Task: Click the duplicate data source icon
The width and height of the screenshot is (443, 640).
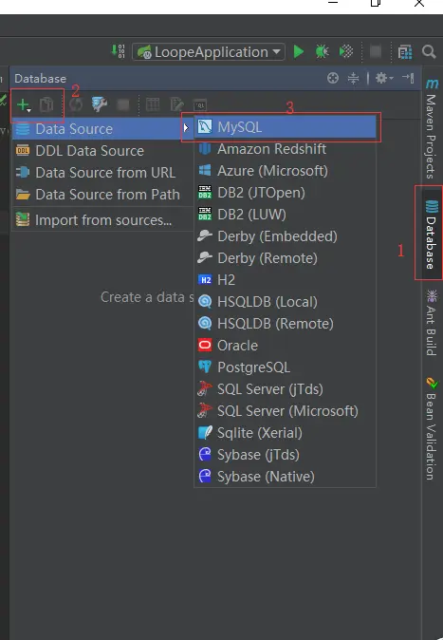Action: (46, 104)
